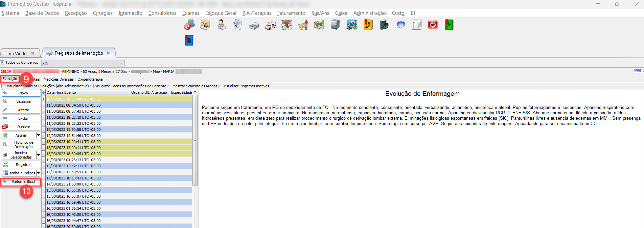The height and width of the screenshot is (228, 644).
Task: Click the Mais link at right
Action: point(638,70)
